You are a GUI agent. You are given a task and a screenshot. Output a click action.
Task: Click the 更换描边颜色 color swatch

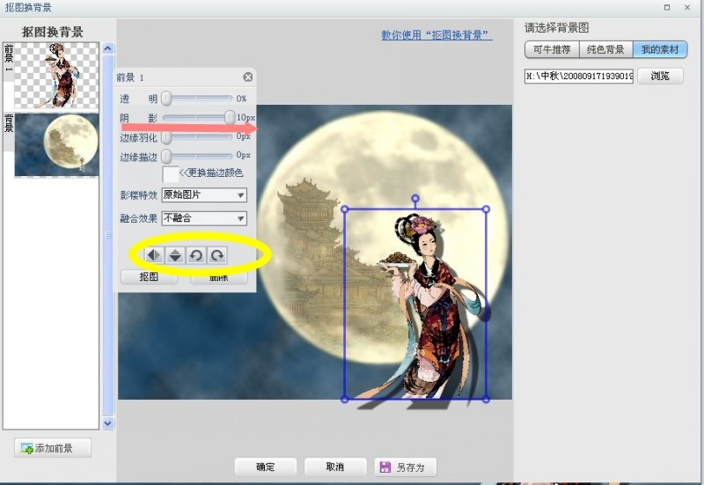point(170,173)
